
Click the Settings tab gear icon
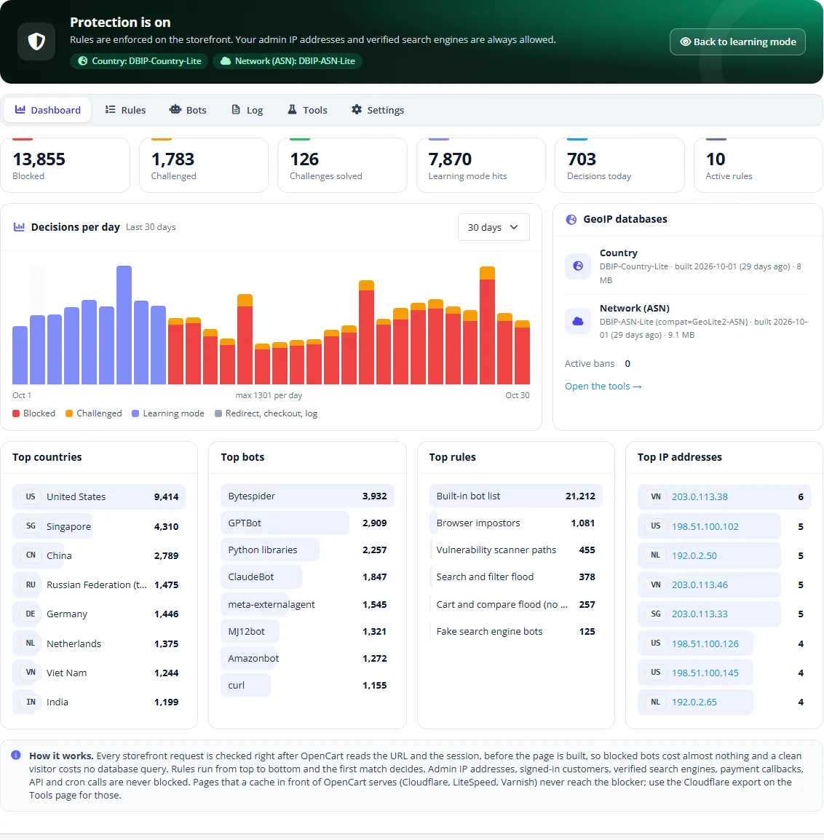pyautogui.click(x=356, y=110)
